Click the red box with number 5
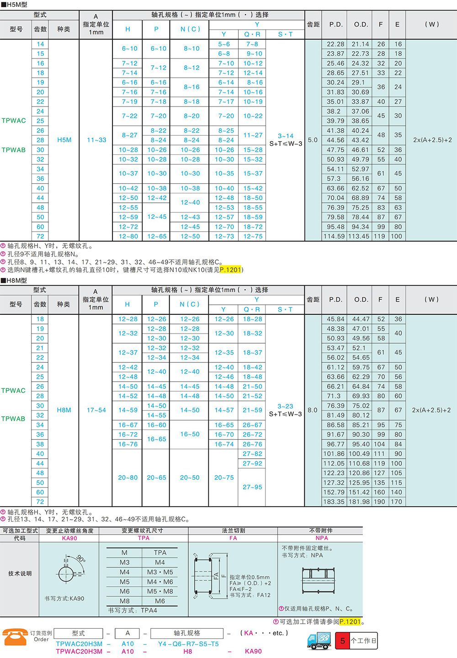The width and height of the screenshot is (457, 658). click(342, 641)
